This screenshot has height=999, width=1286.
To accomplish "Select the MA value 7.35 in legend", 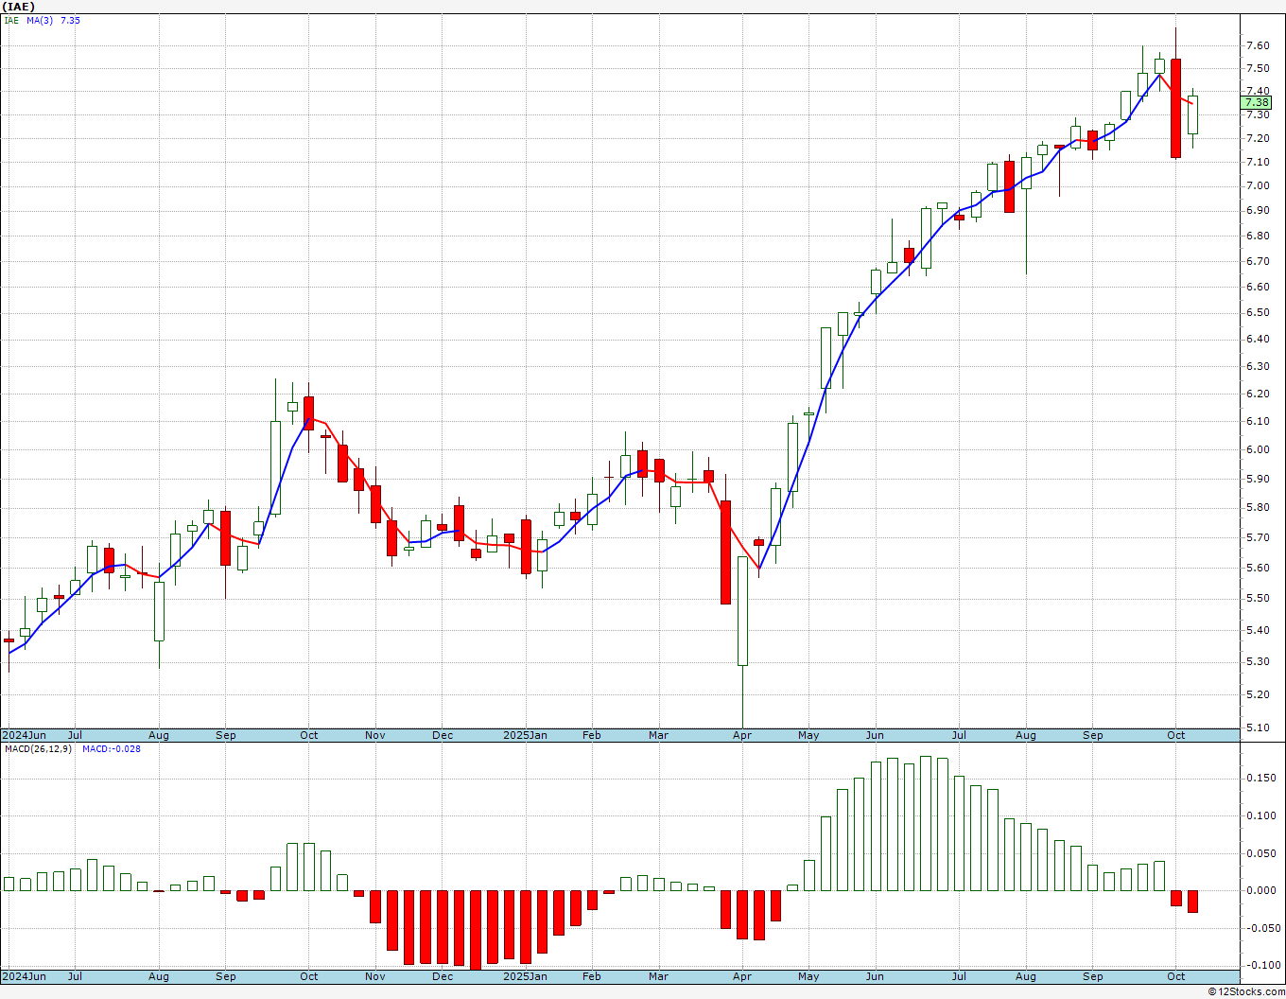I will click(70, 20).
